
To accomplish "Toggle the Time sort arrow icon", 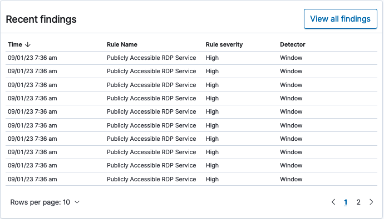I will [28, 44].
